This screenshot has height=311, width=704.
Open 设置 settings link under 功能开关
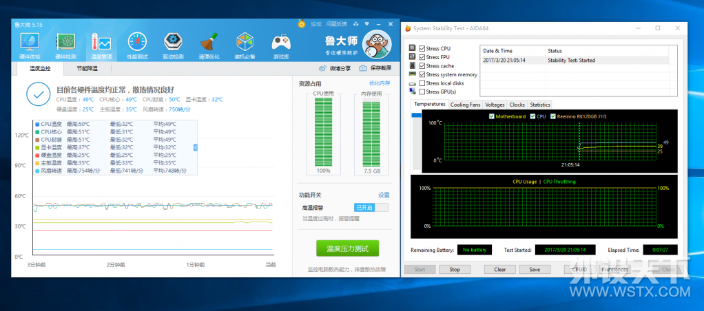click(x=384, y=195)
